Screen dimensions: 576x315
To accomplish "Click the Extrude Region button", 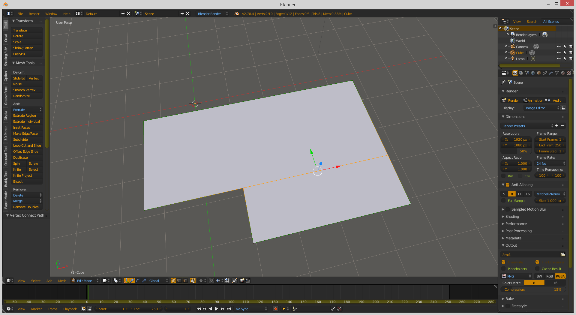I will pos(26,115).
